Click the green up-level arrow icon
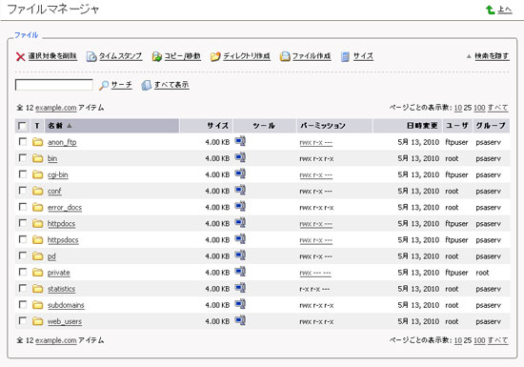The image size is (524, 367). [491, 10]
